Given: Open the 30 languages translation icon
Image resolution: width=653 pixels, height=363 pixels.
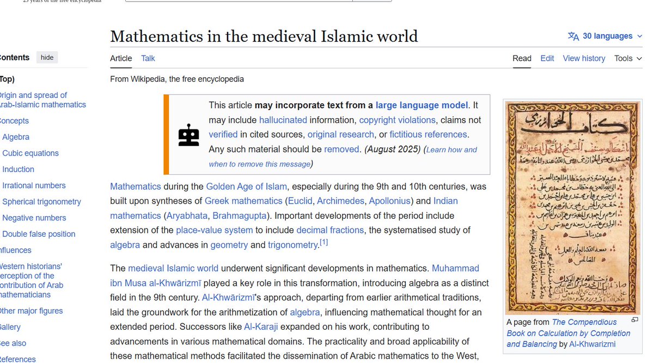Looking at the screenshot, I should pyautogui.click(x=573, y=36).
